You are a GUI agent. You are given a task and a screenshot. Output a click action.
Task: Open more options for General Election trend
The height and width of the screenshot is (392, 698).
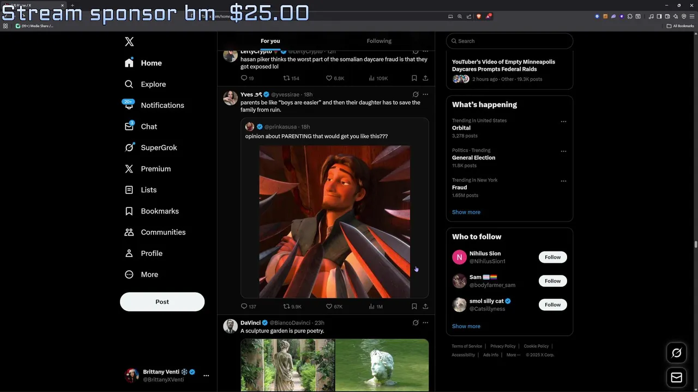coord(563,151)
